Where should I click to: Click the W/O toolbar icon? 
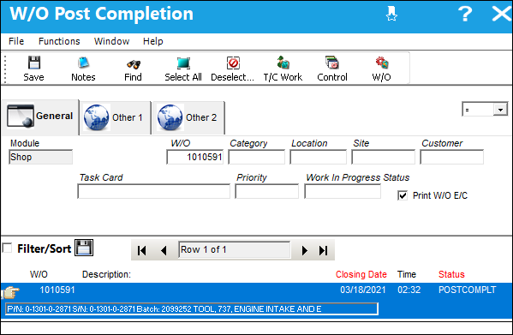coord(381,63)
